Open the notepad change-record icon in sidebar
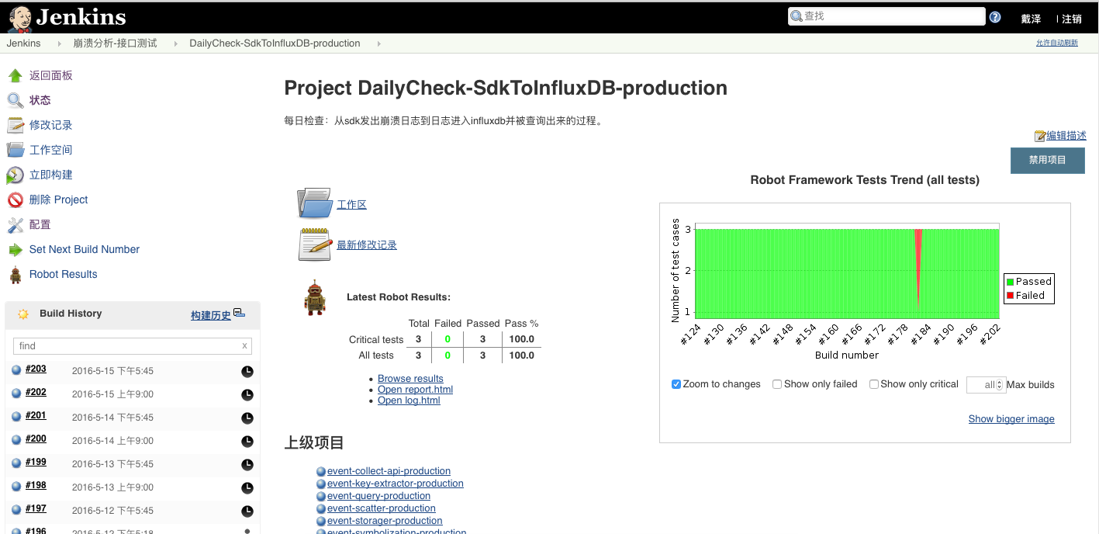Image resolution: width=1099 pixels, height=534 pixels. point(15,125)
